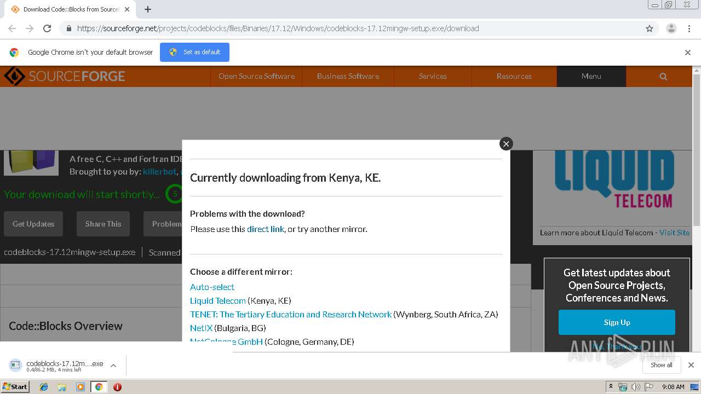
Task: Launch Windows Media Player from taskbar
Action: tap(81, 387)
